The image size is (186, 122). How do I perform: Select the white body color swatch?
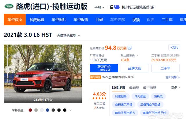tap(42, 110)
